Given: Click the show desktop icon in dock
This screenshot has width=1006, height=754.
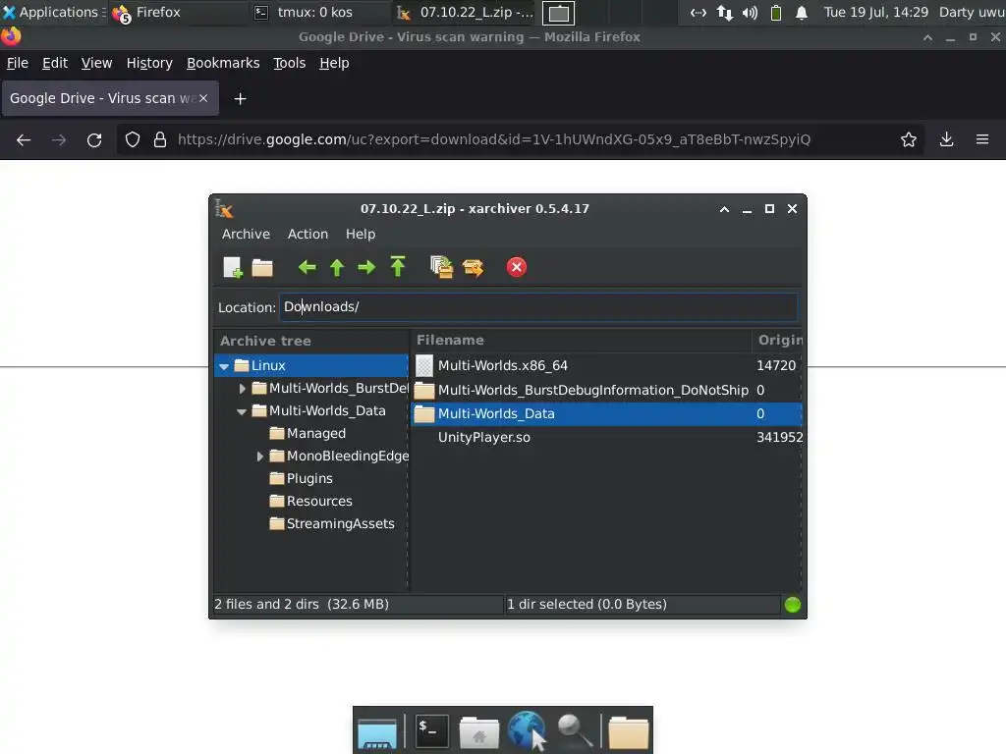Looking at the screenshot, I should tap(377, 734).
